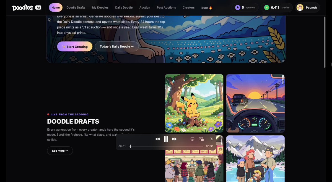Click See more under Doodle Drafts

pos(60,151)
